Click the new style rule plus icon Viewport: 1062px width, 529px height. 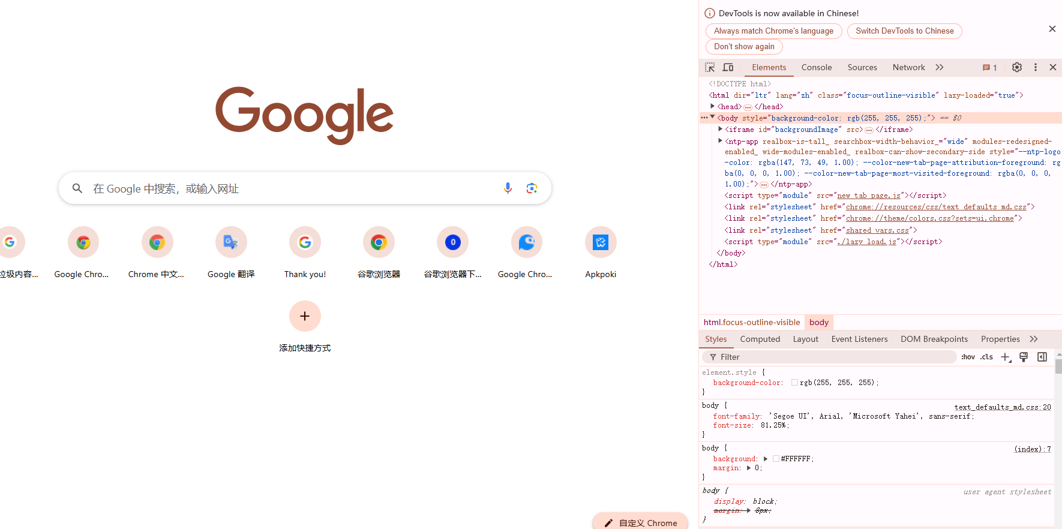coord(1006,357)
